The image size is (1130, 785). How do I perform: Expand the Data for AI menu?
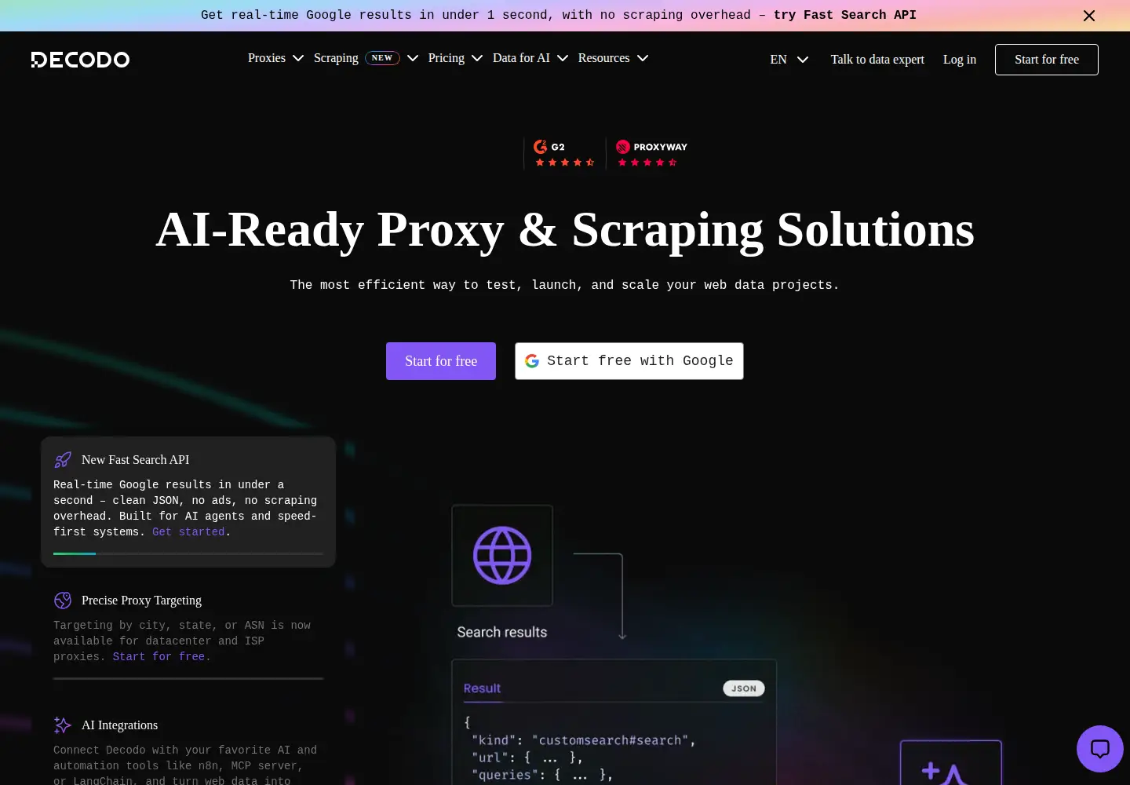[x=530, y=58]
